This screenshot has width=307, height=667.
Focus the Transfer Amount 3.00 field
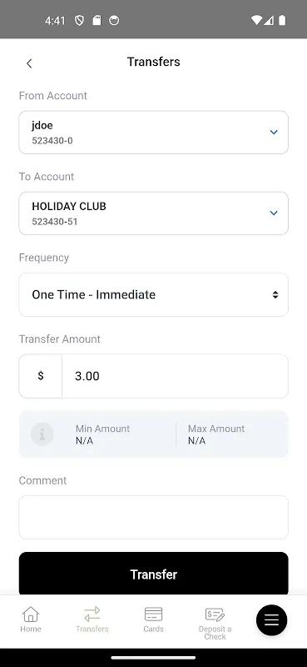click(175, 376)
